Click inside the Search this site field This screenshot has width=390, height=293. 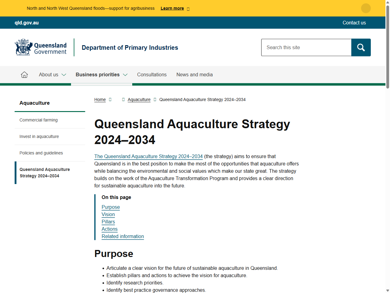306,47
